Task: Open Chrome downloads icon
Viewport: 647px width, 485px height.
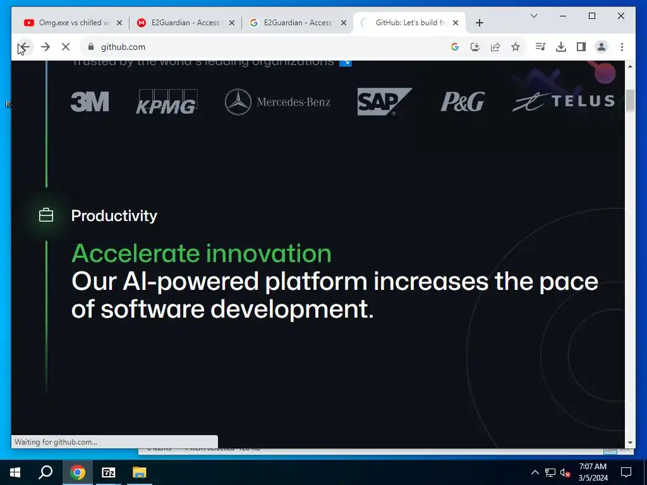Action: (x=561, y=47)
